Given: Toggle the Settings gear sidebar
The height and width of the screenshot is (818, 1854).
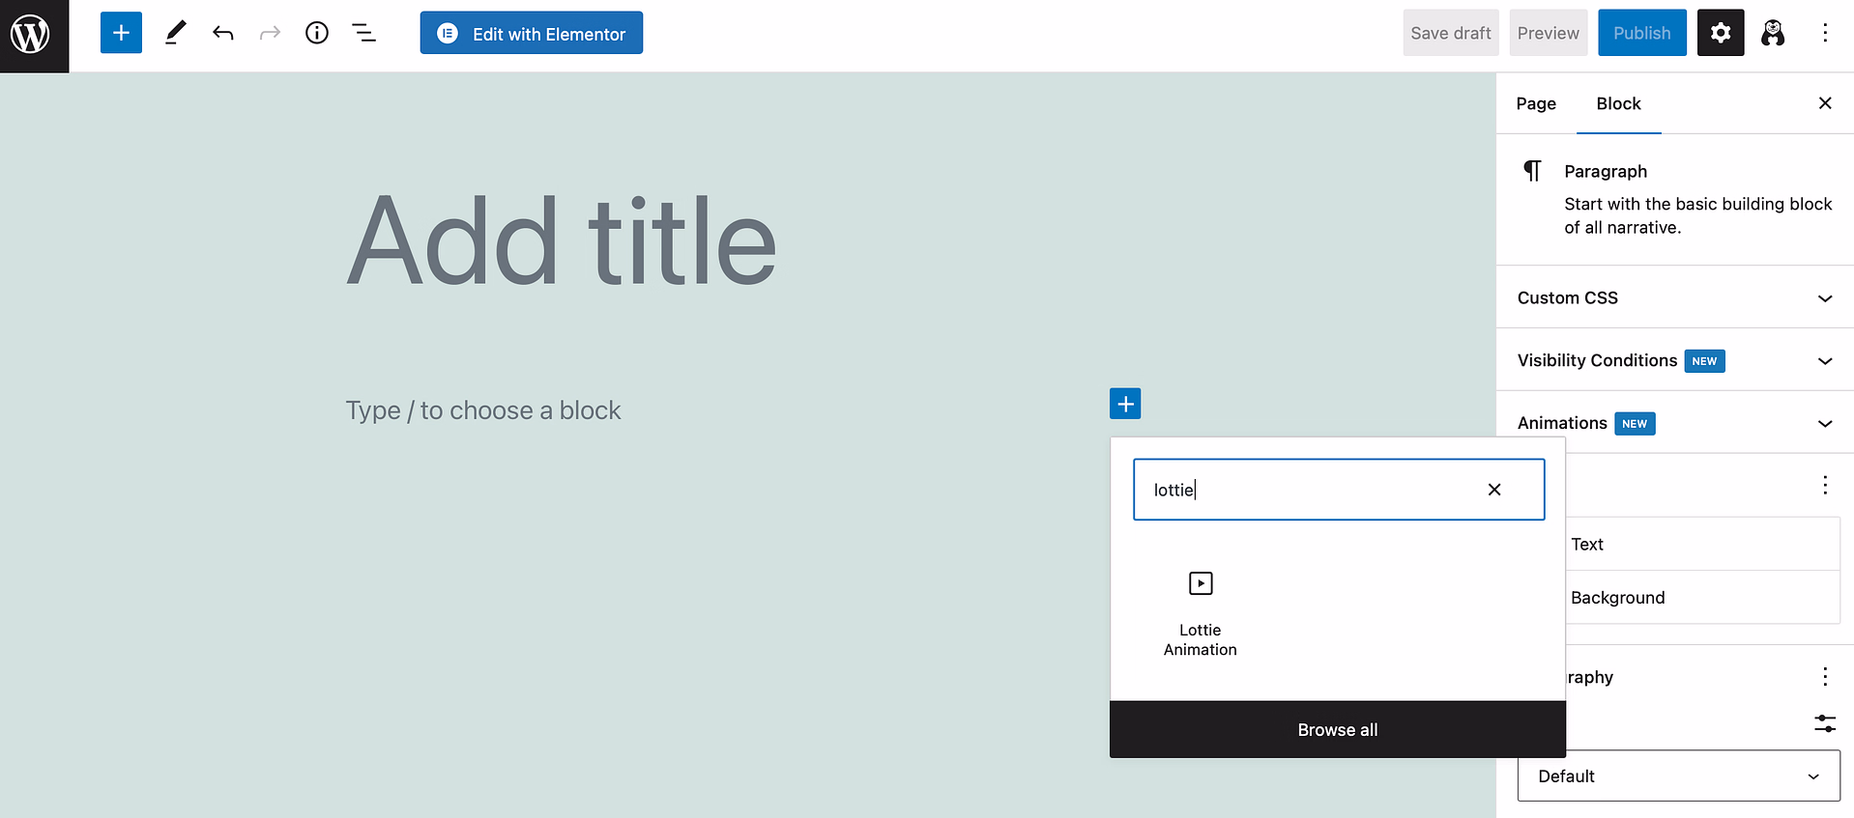Looking at the screenshot, I should pyautogui.click(x=1721, y=33).
